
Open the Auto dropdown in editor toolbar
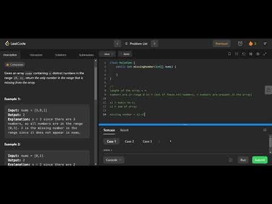[125, 54]
